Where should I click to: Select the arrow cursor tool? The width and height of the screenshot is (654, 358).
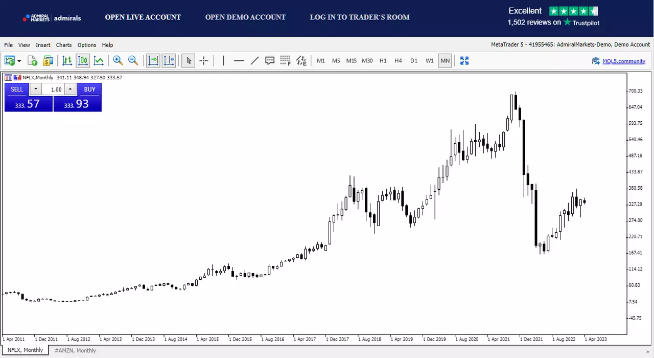click(189, 61)
